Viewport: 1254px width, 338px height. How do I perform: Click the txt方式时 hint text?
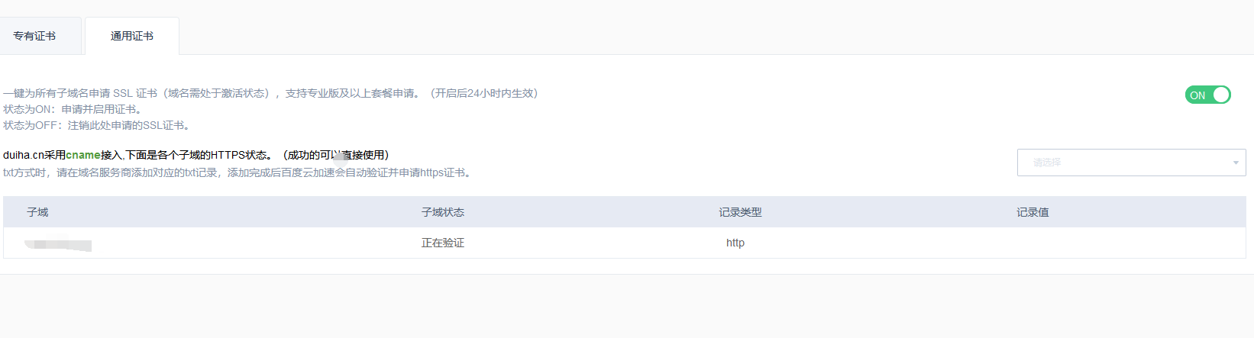tap(237, 172)
